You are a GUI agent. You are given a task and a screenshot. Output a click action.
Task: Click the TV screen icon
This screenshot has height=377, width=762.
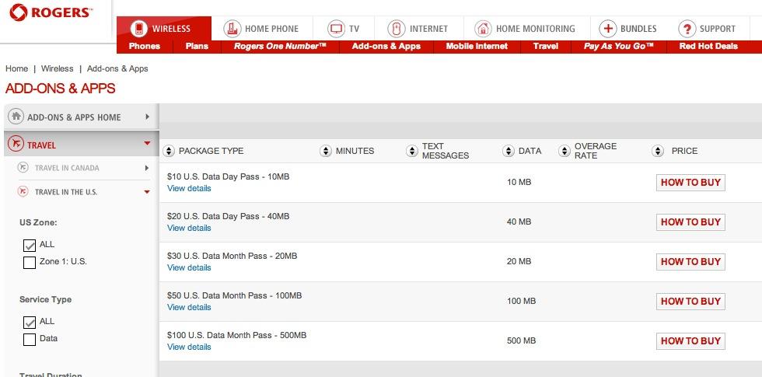[336, 29]
